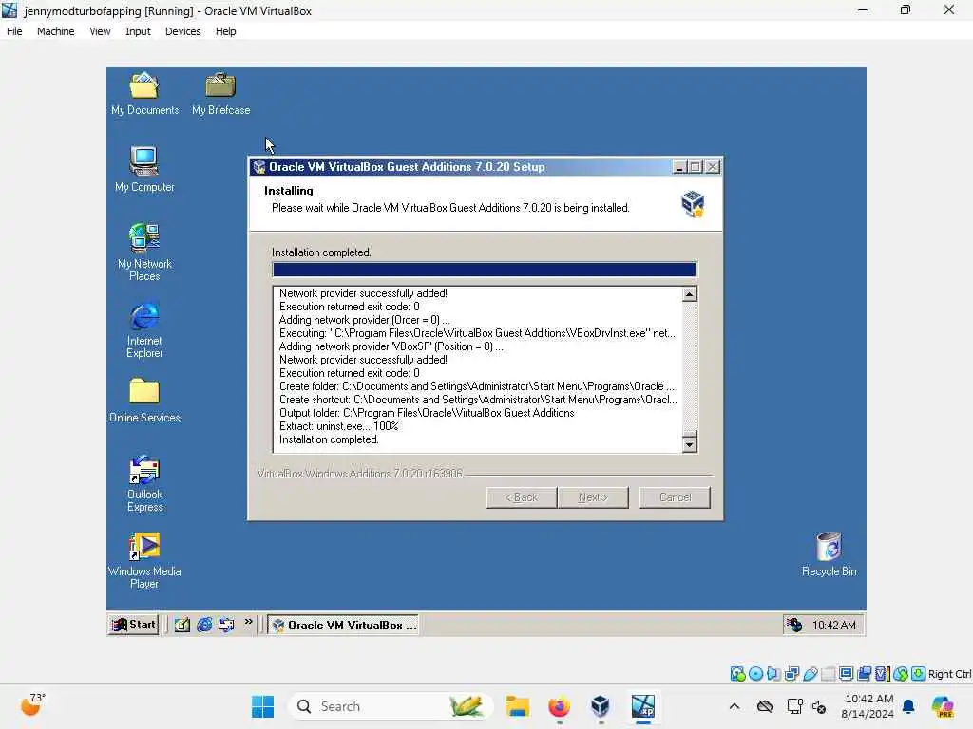
Task: Open the VirtualBox Devices menu
Action: pyautogui.click(x=182, y=31)
